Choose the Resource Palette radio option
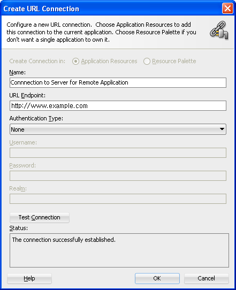 (x=147, y=61)
